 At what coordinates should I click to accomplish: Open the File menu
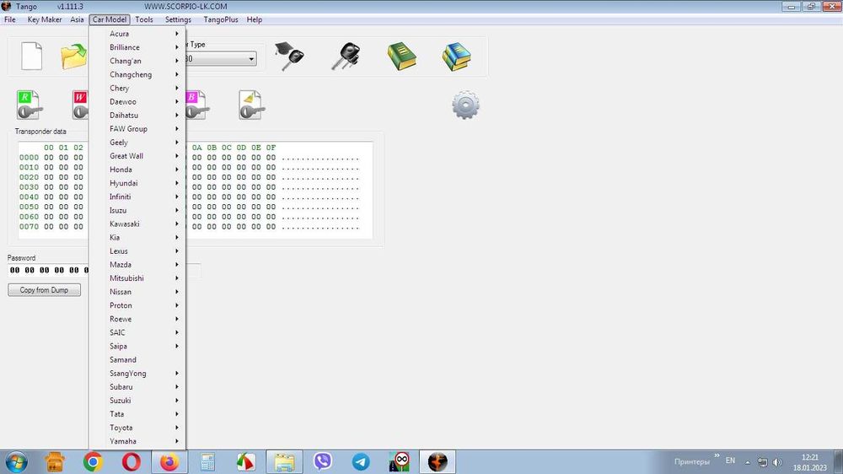pos(9,19)
